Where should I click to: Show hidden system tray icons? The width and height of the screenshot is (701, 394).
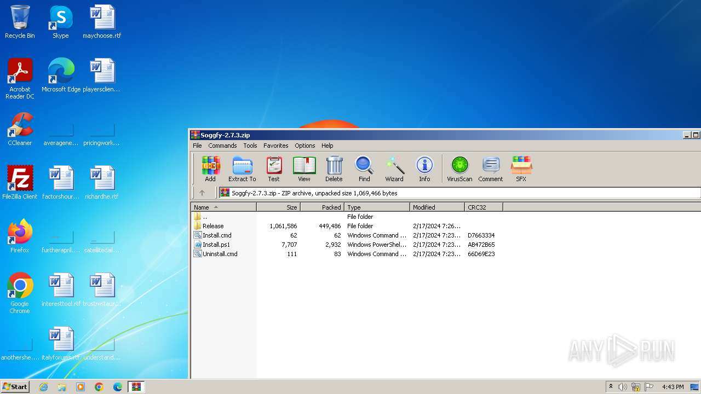pos(611,387)
